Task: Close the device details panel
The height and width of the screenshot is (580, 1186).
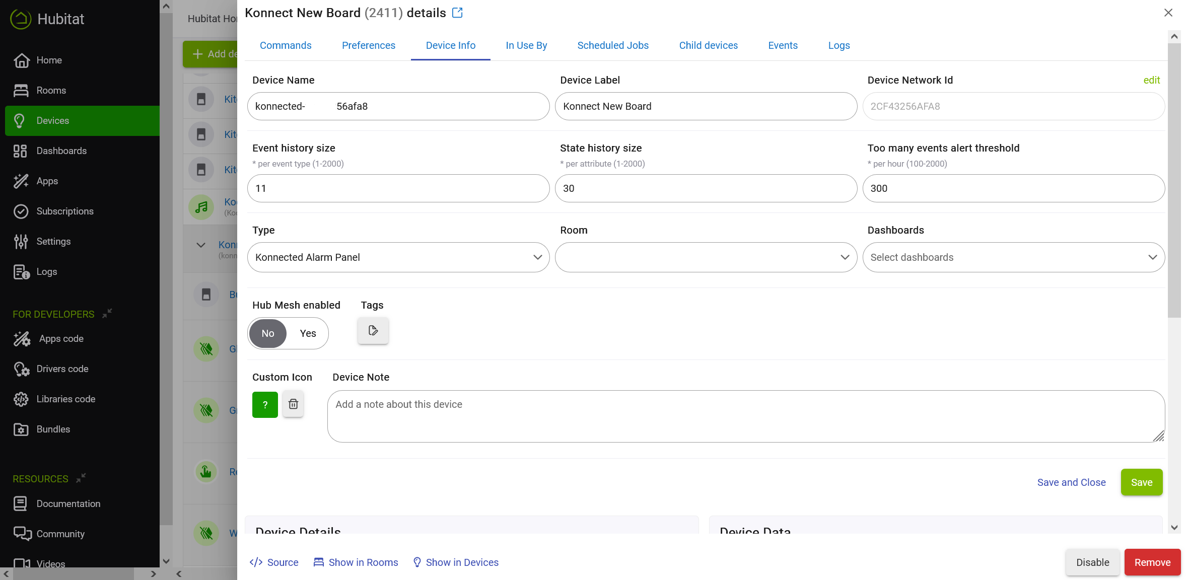Action: (1168, 13)
